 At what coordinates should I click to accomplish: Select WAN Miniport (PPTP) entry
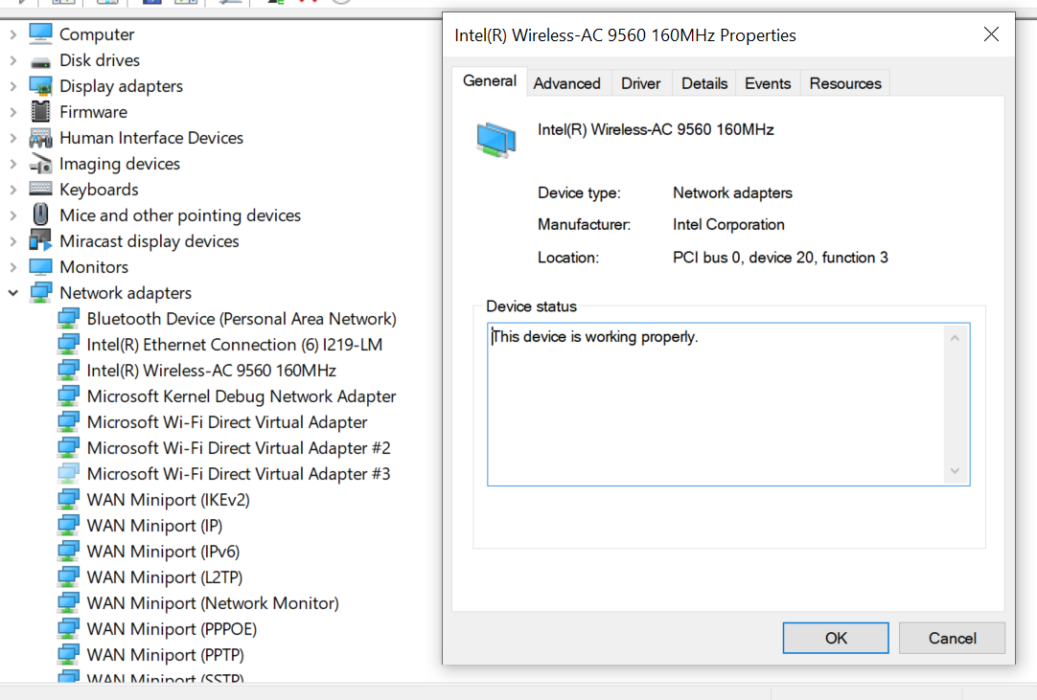166,654
